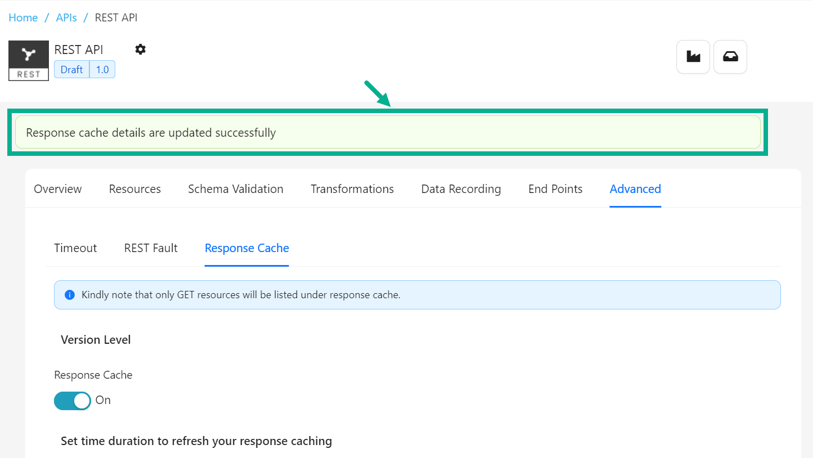Click the inbox tray icon button

click(x=730, y=57)
